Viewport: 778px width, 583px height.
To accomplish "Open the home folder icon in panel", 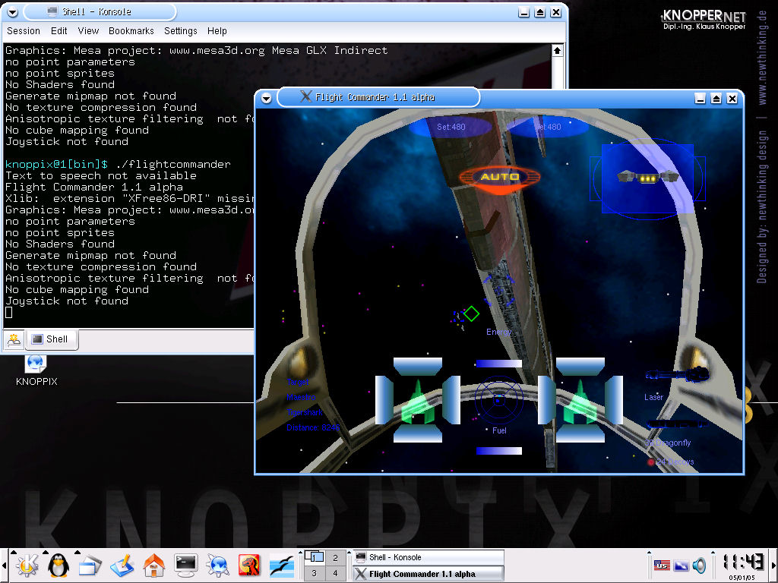I will click(153, 564).
